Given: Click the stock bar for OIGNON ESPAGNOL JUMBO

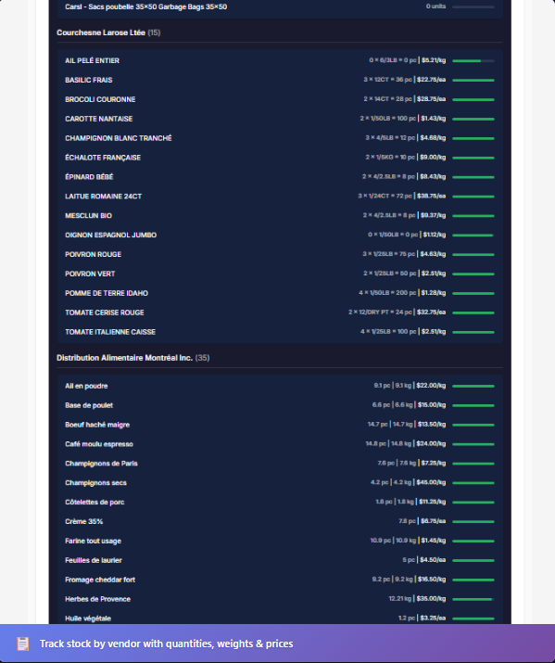Looking at the screenshot, I should 473,236.
